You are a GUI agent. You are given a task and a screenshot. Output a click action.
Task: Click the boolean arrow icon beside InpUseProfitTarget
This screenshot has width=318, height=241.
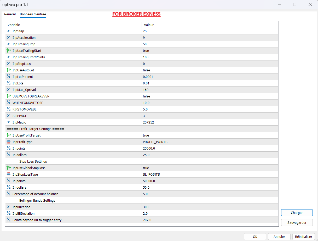(8, 135)
